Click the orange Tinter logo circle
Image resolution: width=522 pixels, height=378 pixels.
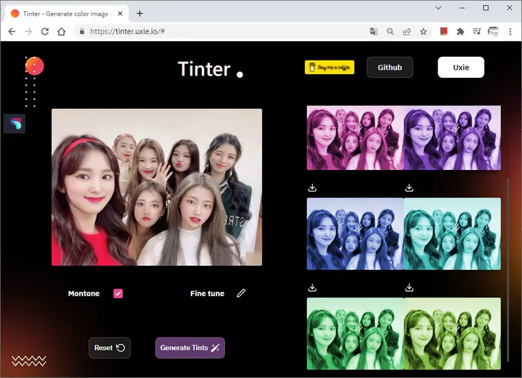(x=35, y=66)
